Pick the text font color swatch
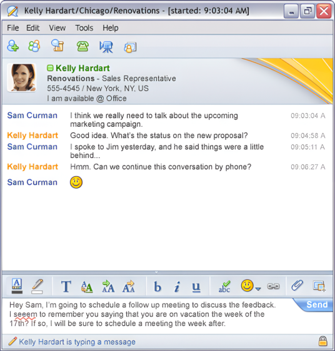Image resolution: width=335 pixels, height=351 pixels. [17, 286]
